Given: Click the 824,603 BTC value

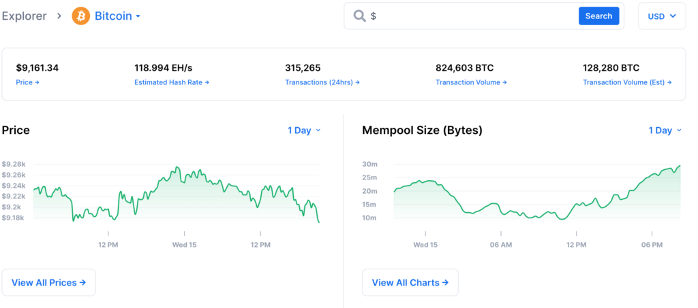Looking at the screenshot, I should coord(464,68).
